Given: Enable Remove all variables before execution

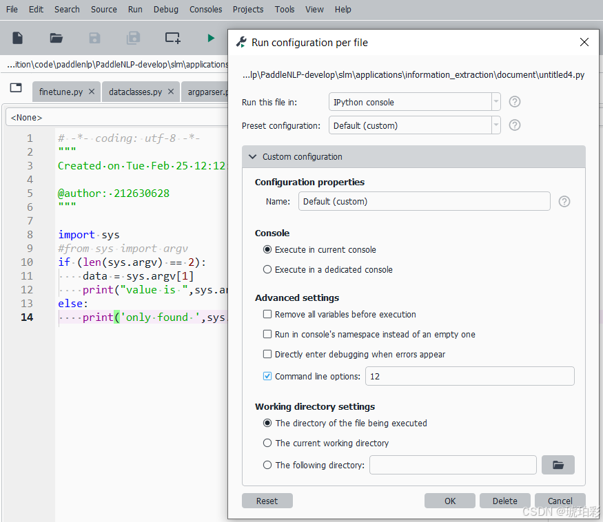Looking at the screenshot, I should click(267, 314).
